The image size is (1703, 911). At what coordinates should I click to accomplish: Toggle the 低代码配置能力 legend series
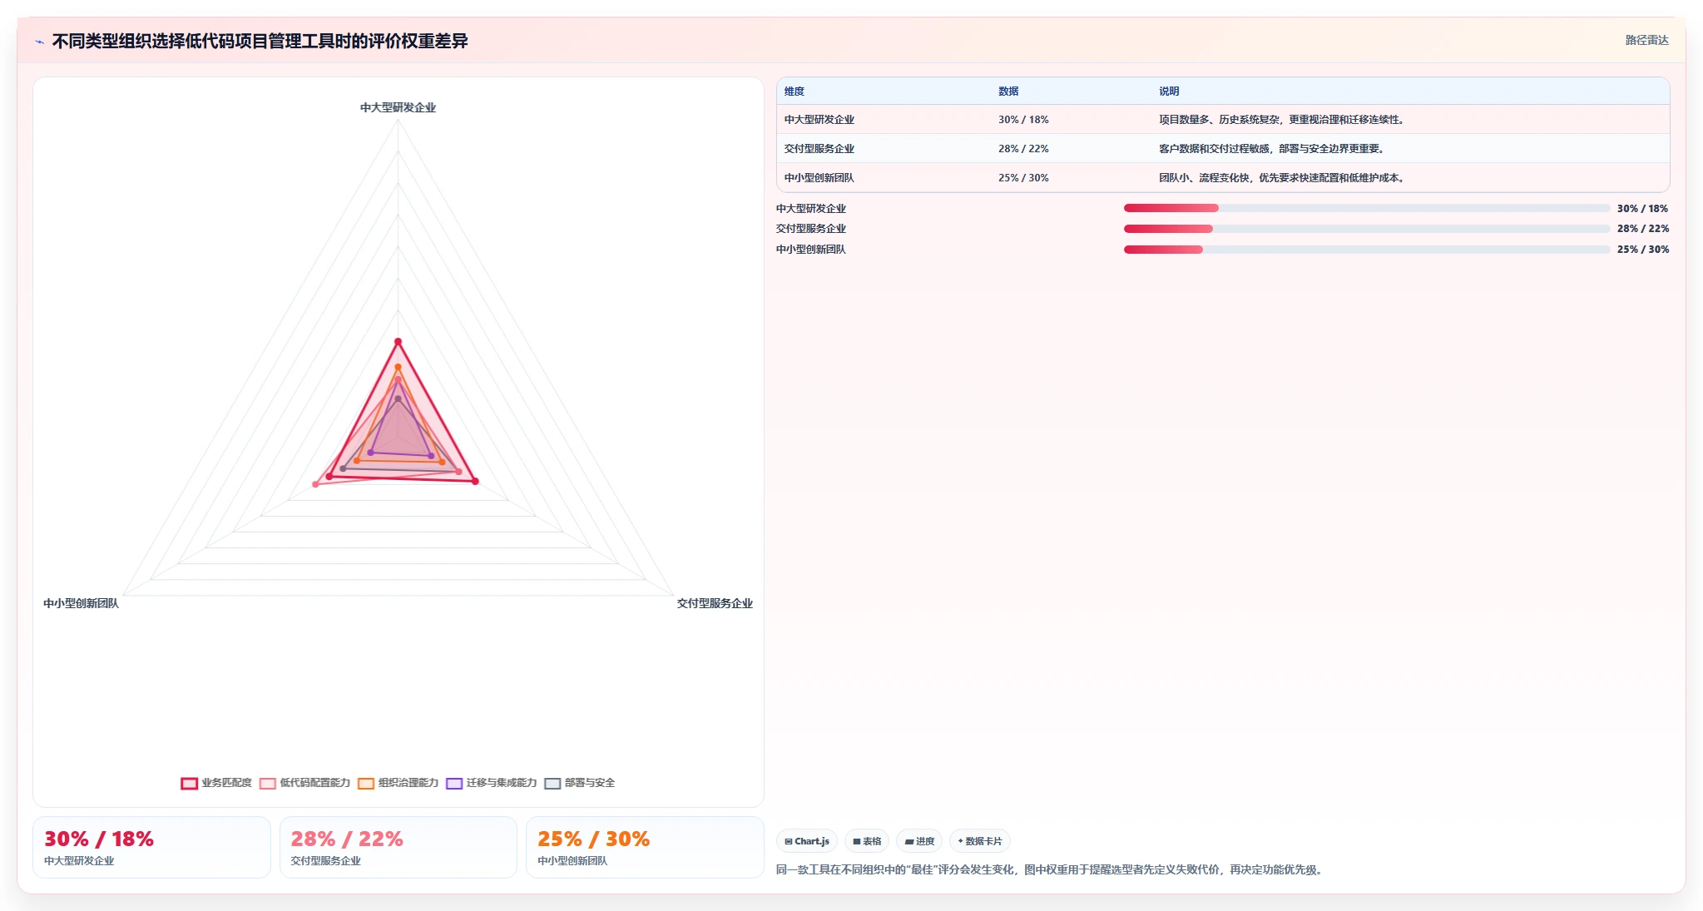tap(304, 783)
